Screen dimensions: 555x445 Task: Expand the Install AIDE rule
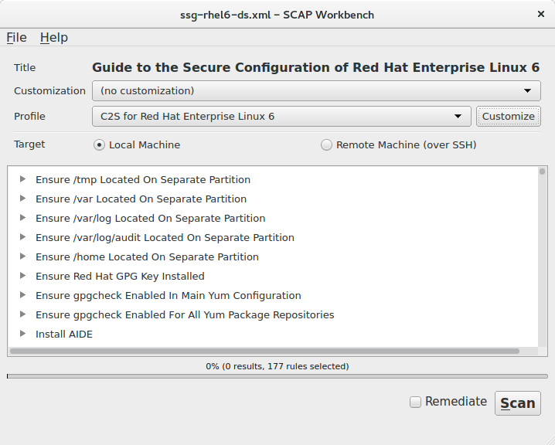22,334
